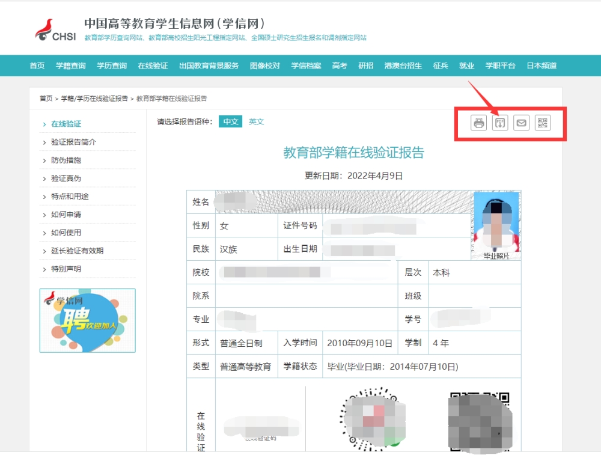The width and height of the screenshot is (601, 455).
Task: Open the 学职平台 navigation item
Action: point(501,66)
